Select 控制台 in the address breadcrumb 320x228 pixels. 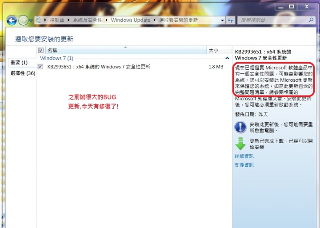pos(57,20)
